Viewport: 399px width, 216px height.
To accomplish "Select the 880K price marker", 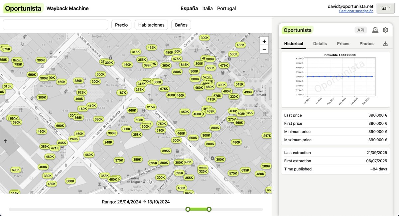I will 177,72.
